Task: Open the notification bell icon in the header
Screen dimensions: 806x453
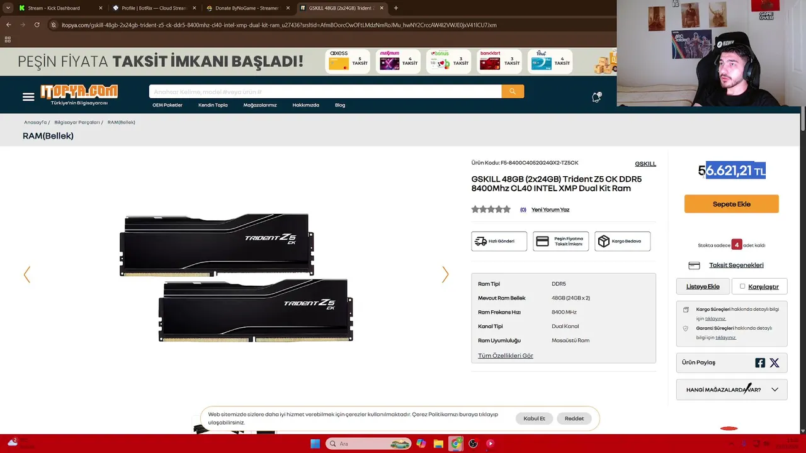Action: [x=596, y=97]
